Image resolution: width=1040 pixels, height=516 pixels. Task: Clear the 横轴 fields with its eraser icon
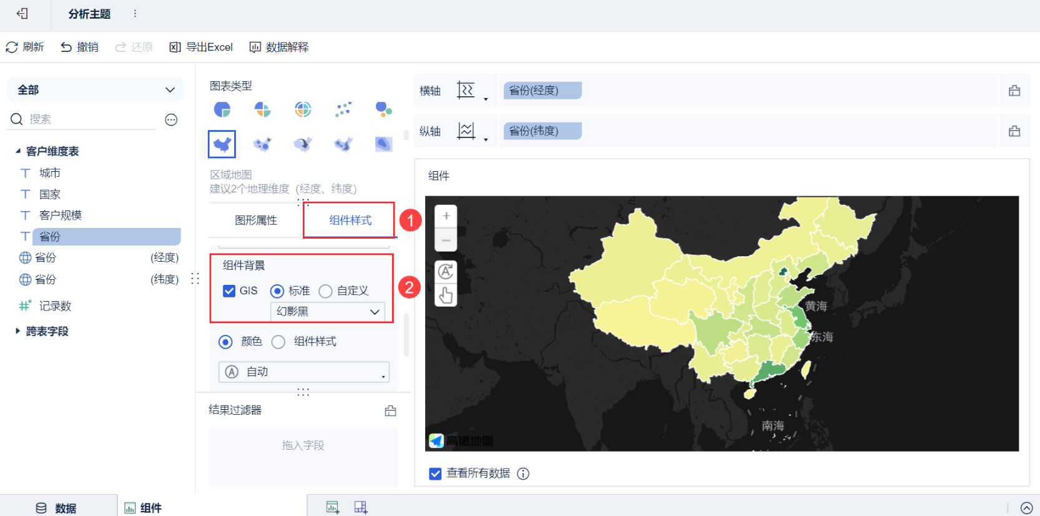1014,91
